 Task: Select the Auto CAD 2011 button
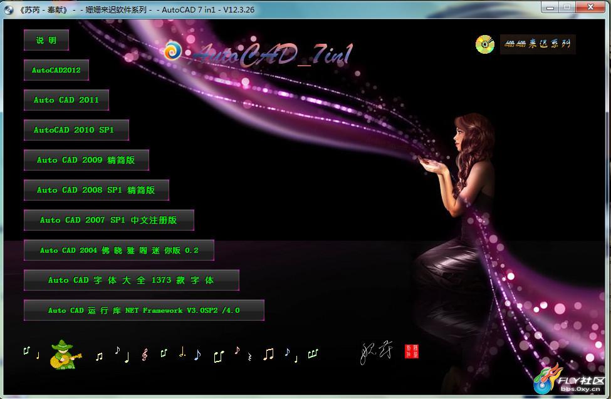(x=66, y=100)
